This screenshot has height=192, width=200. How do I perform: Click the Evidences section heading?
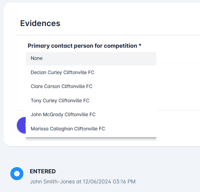click(x=40, y=23)
